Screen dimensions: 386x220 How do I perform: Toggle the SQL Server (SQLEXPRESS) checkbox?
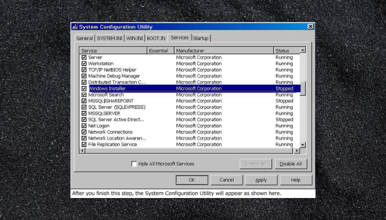pyautogui.click(x=84, y=107)
